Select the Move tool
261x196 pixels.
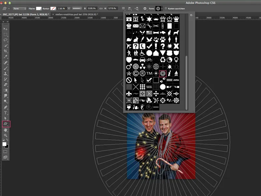click(x=6, y=29)
